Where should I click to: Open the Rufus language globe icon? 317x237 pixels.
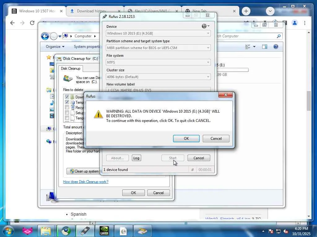[x=204, y=26]
